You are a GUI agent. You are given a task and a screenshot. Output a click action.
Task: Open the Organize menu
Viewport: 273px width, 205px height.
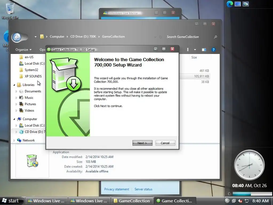pos(23,50)
